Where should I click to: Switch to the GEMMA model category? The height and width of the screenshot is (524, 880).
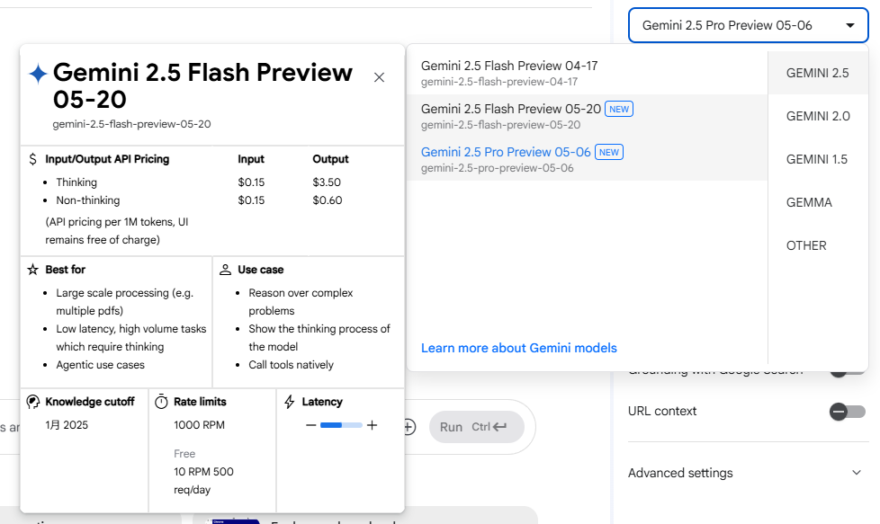[809, 202]
